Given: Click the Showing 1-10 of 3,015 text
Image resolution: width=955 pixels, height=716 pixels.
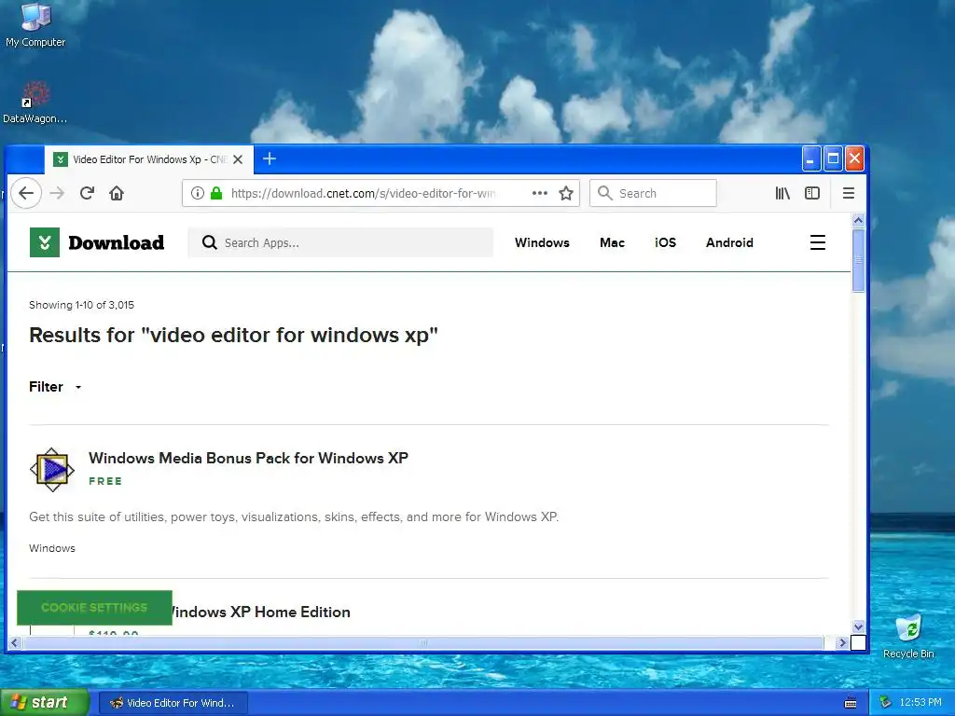Looking at the screenshot, I should (x=82, y=305).
